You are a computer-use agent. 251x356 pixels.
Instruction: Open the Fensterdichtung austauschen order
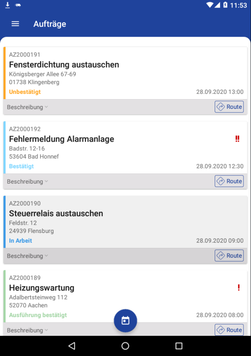coord(64,65)
